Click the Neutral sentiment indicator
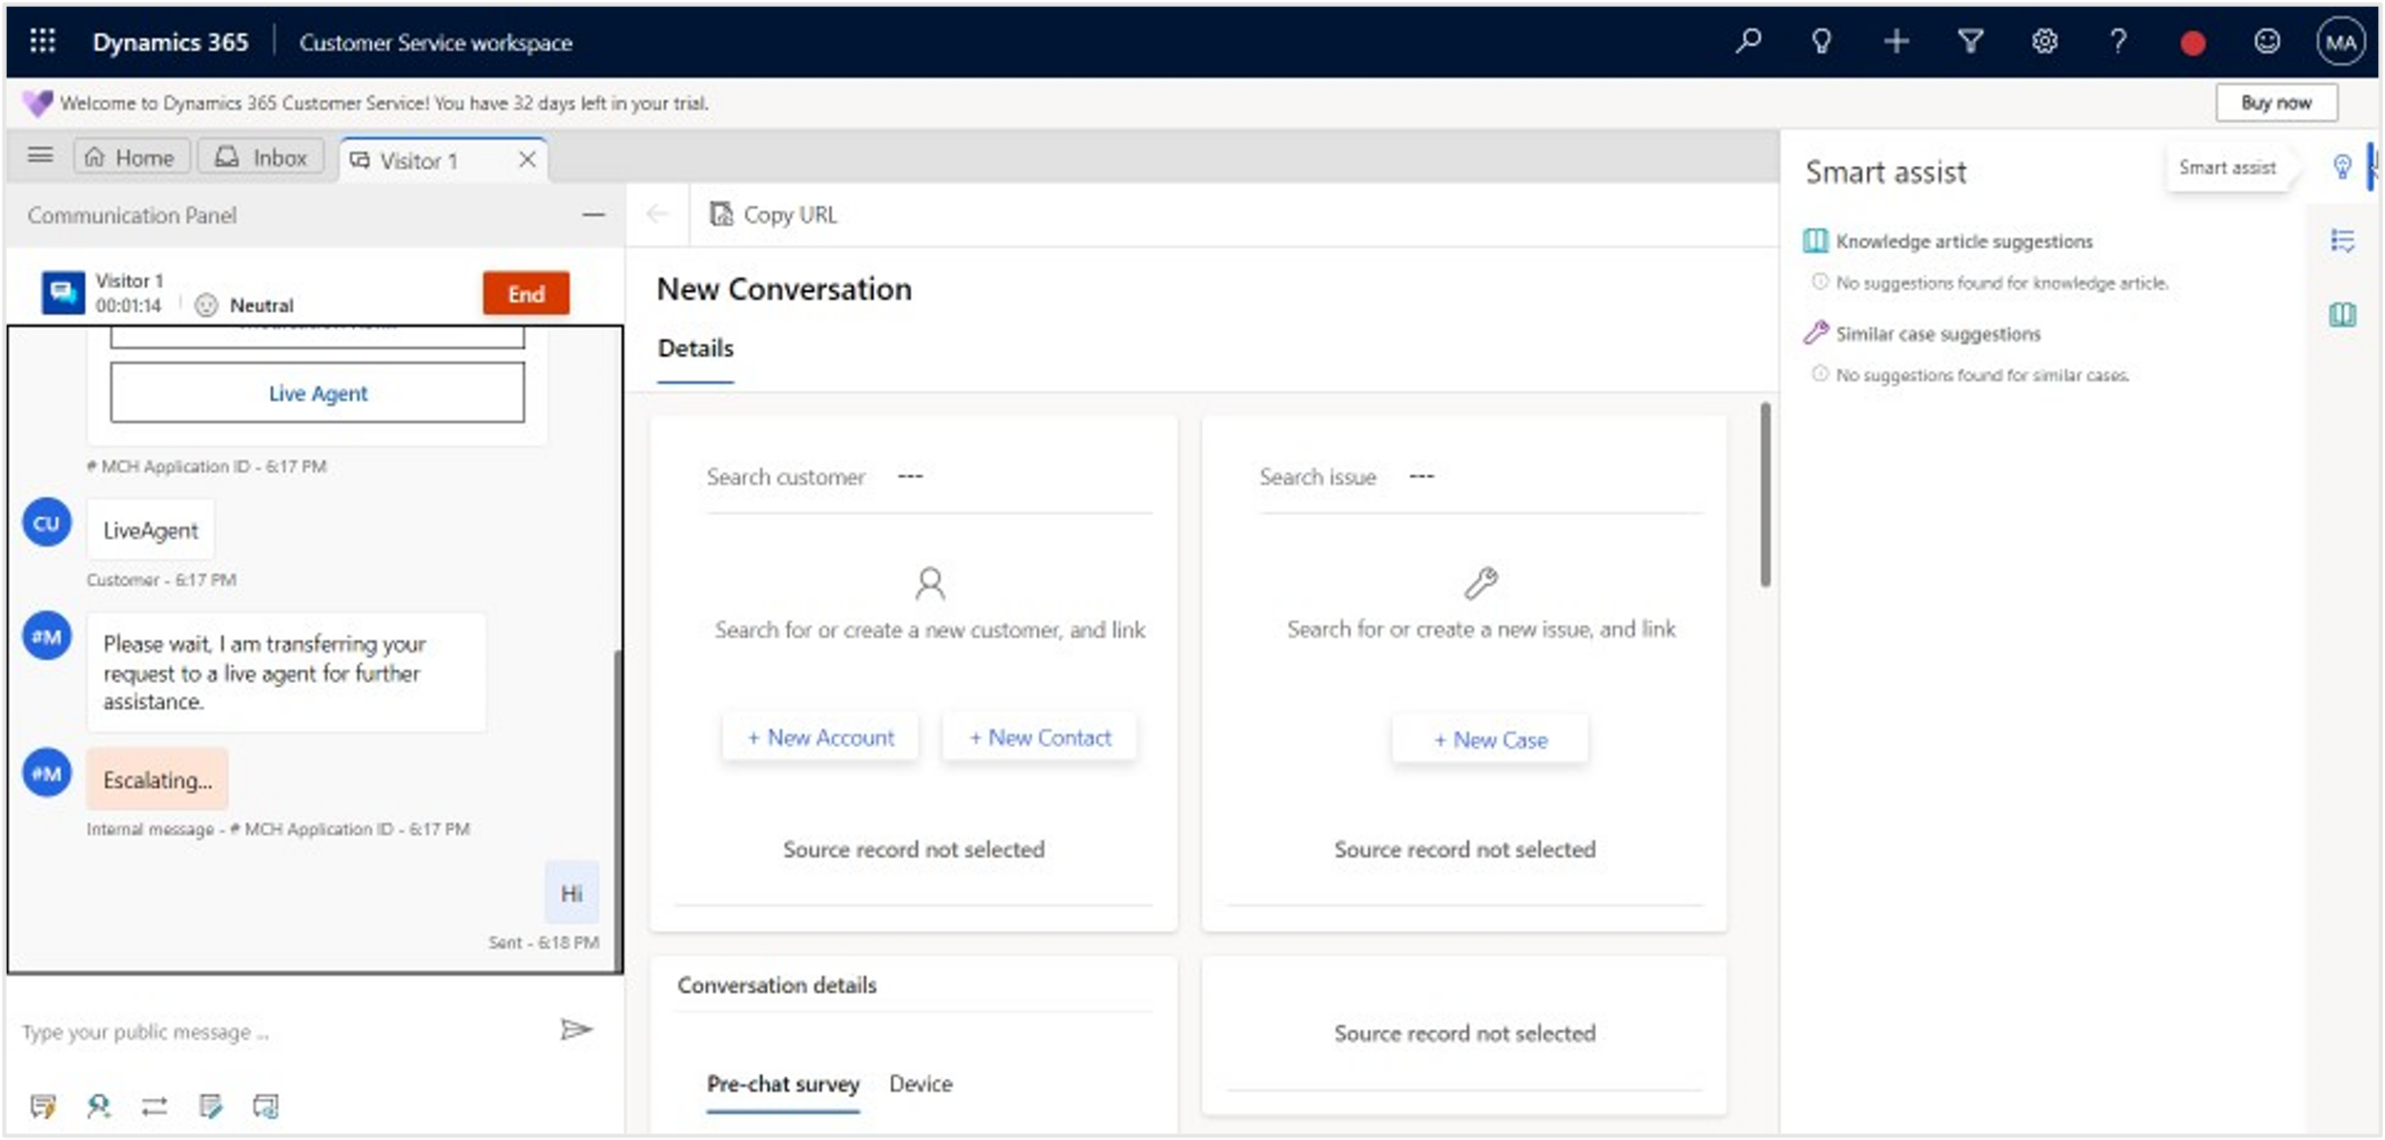The width and height of the screenshot is (2385, 1140). pyautogui.click(x=245, y=305)
